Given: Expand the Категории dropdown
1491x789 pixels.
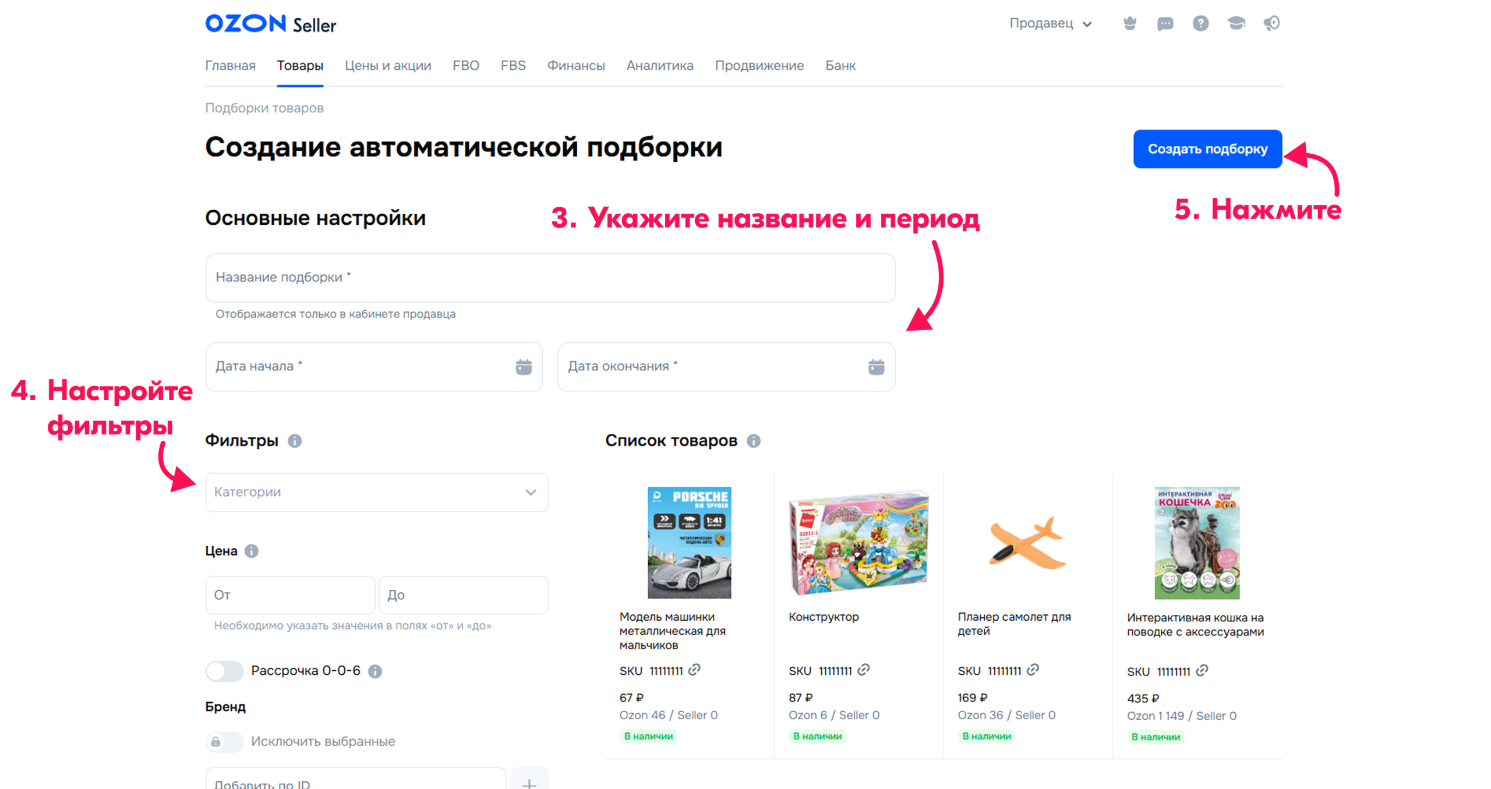Looking at the screenshot, I should 377,492.
